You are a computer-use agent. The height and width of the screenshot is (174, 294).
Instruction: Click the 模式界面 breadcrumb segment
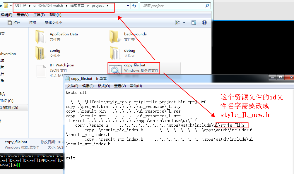pyautogui.click(x=77, y=6)
